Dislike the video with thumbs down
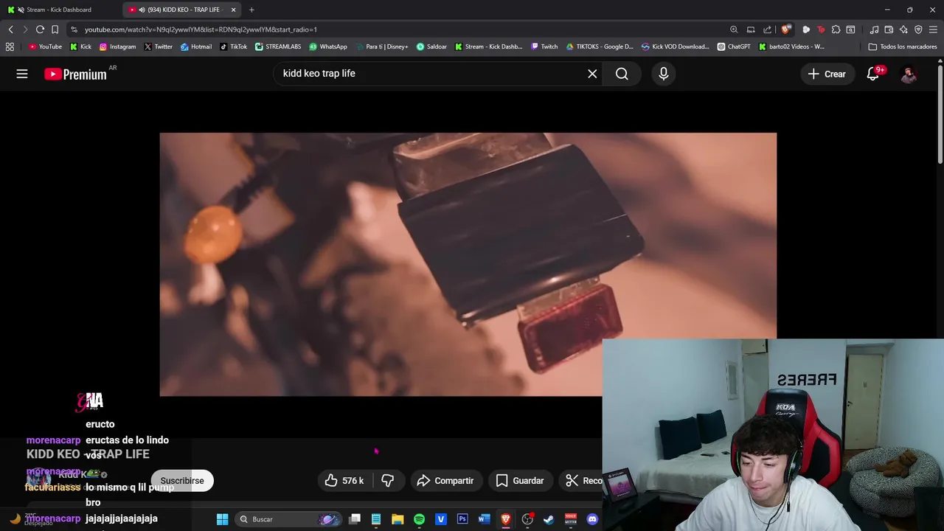This screenshot has width=944, height=531. tap(388, 481)
